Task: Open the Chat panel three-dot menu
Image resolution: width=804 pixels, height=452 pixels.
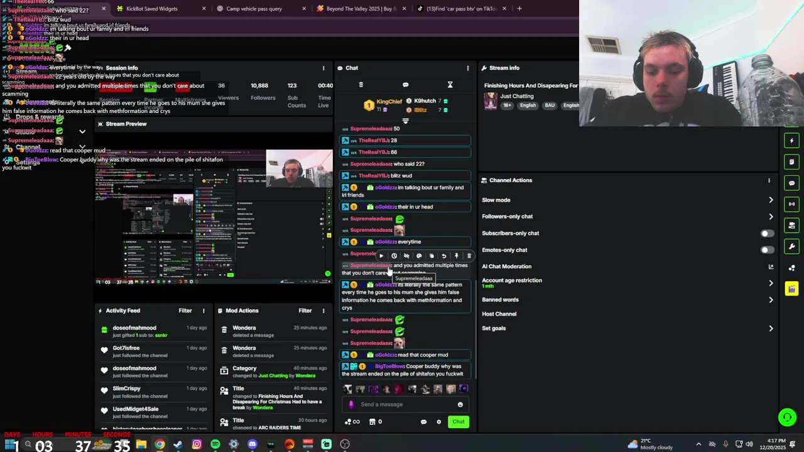Action: (x=467, y=68)
